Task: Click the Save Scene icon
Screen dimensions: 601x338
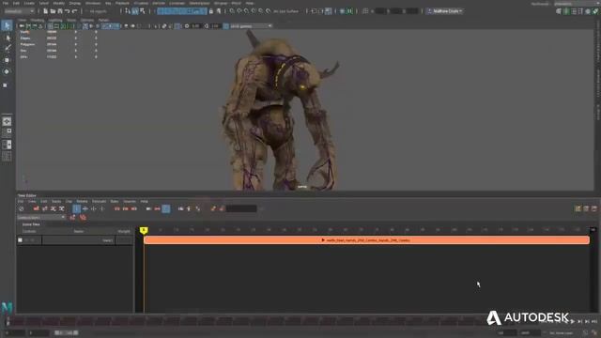Action: (60, 11)
